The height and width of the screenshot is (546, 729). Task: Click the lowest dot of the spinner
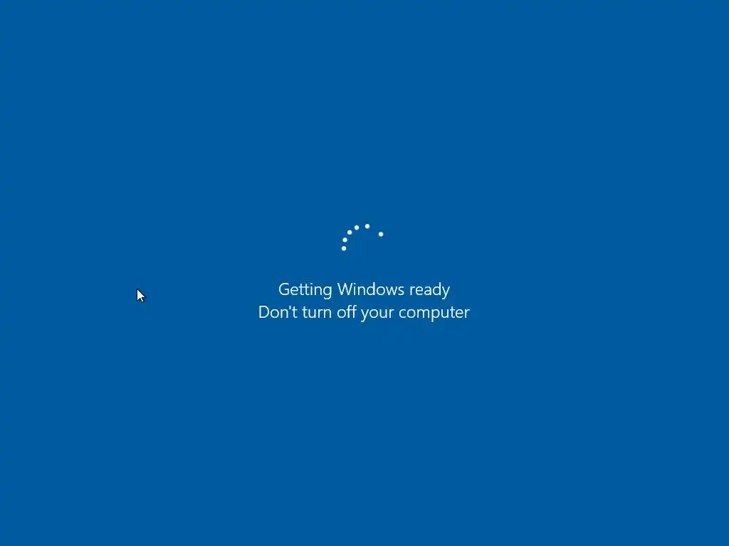tap(344, 248)
